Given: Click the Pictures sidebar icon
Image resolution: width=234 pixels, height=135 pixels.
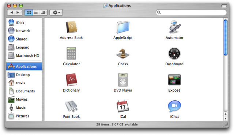Looking at the screenshot, I should click(x=11, y=116).
